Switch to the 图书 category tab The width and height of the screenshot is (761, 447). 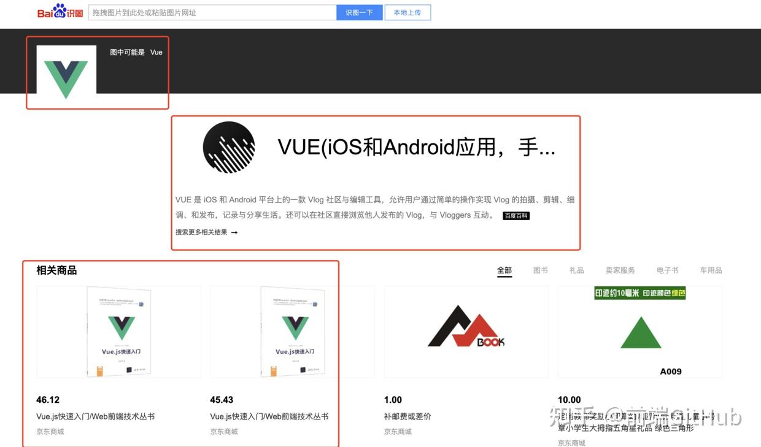540,270
